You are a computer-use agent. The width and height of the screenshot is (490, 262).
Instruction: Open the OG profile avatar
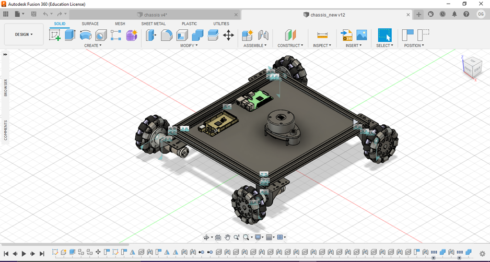(x=480, y=14)
